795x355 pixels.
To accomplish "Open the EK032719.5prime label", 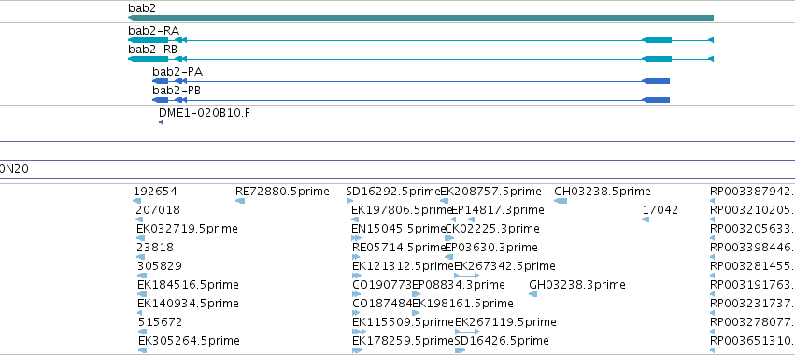I will [187, 229].
